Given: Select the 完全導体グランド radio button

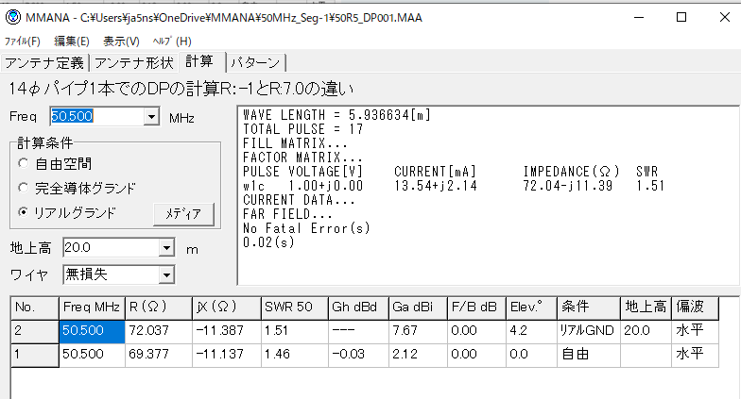Looking at the screenshot, I should (24, 188).
